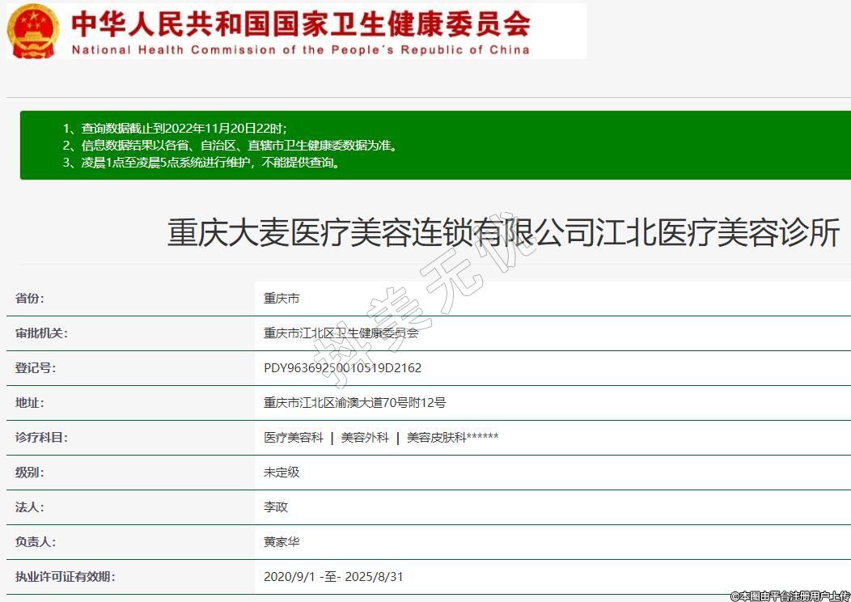
Task: Click 美容皮肤科 in the departments row
Action: 436,438
